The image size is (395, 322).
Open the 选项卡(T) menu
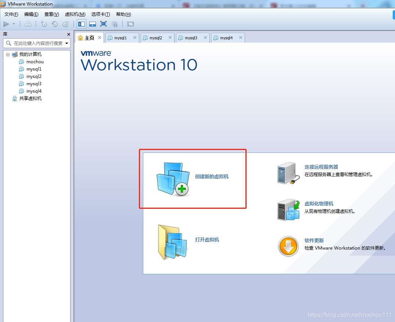tap(101, 14)
